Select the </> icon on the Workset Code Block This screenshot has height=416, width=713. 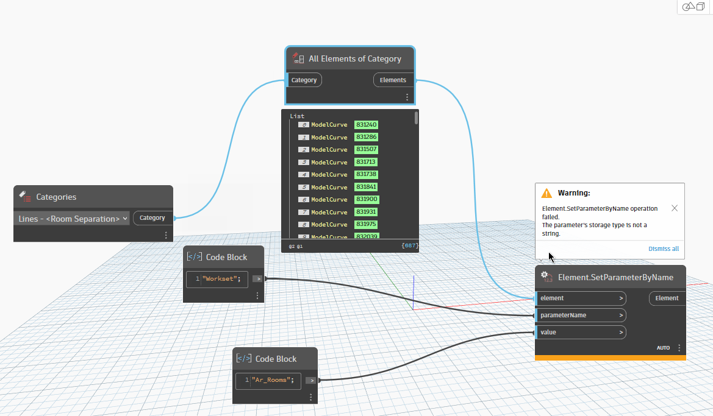[x=194, y=256]
